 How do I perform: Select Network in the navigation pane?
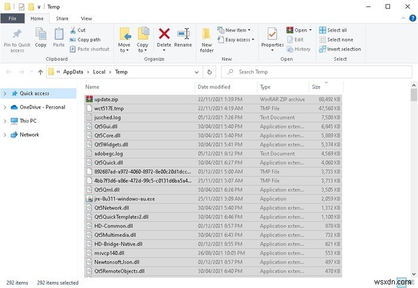tap(29, 135)
